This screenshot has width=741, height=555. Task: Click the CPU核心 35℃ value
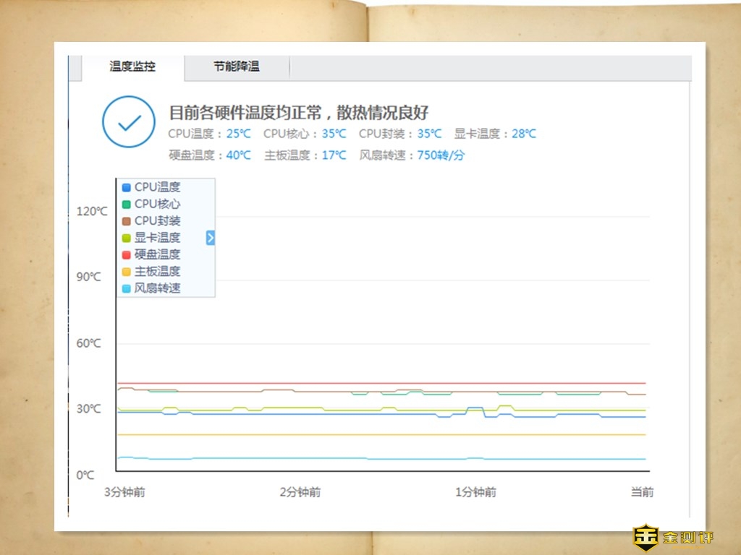pos(334,134)
